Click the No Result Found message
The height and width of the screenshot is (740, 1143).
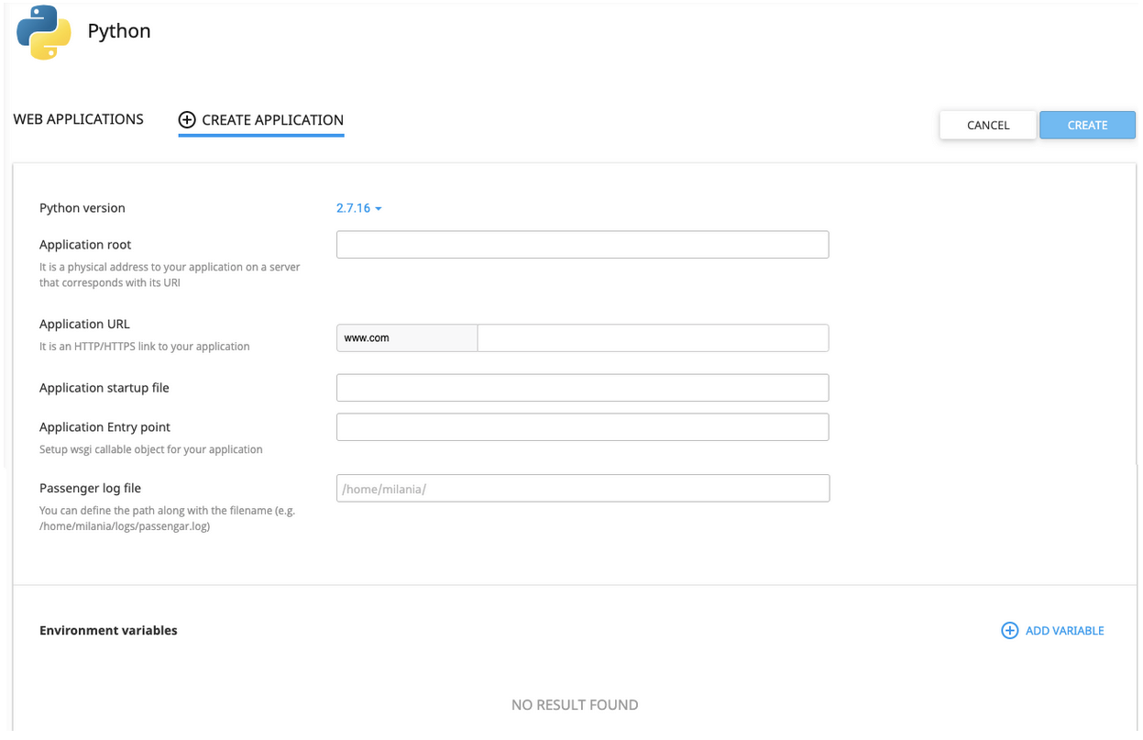(575, 705)
